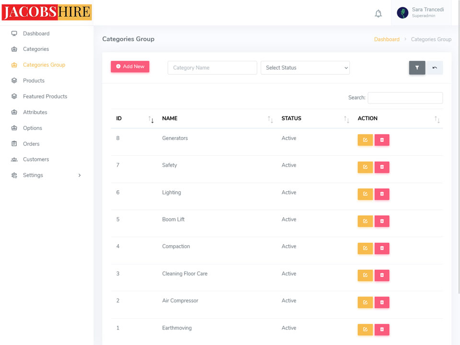460x345 pixels.
Task: Follow the Dashboard breadcrumb link
Action: click(386, 39)
